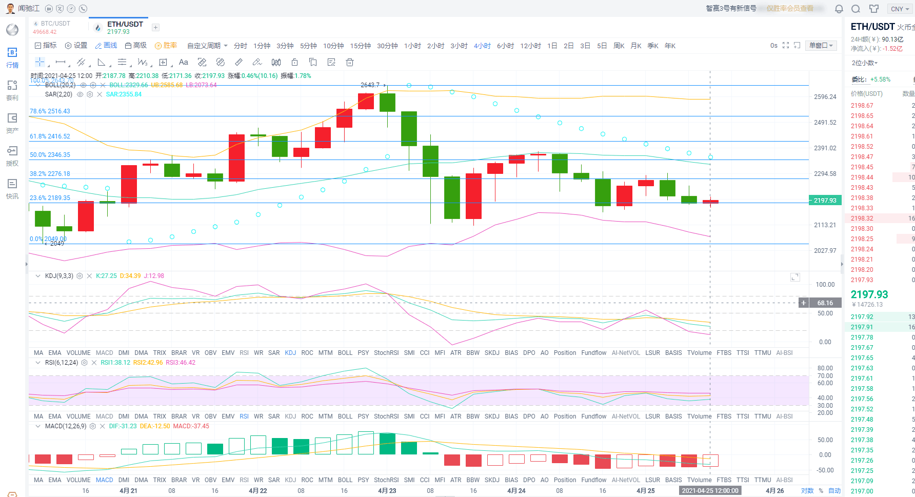915x497 pixels.
Task: Choose the Fibonacci retracement lines tool
Action: click(x=122, y=62)
